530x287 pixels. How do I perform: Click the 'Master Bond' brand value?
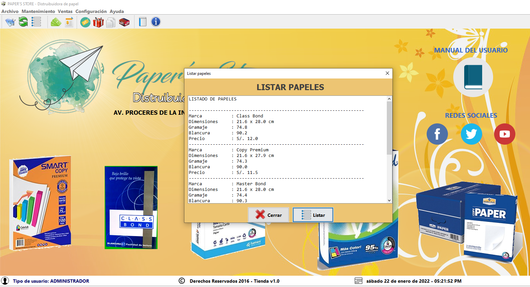pos(251,184)
